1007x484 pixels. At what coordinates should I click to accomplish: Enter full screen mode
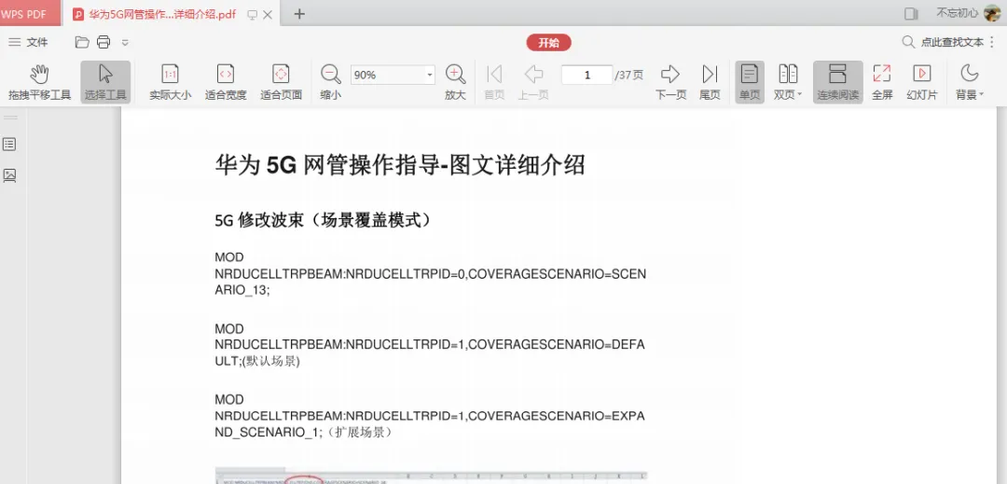pos(882,82)
